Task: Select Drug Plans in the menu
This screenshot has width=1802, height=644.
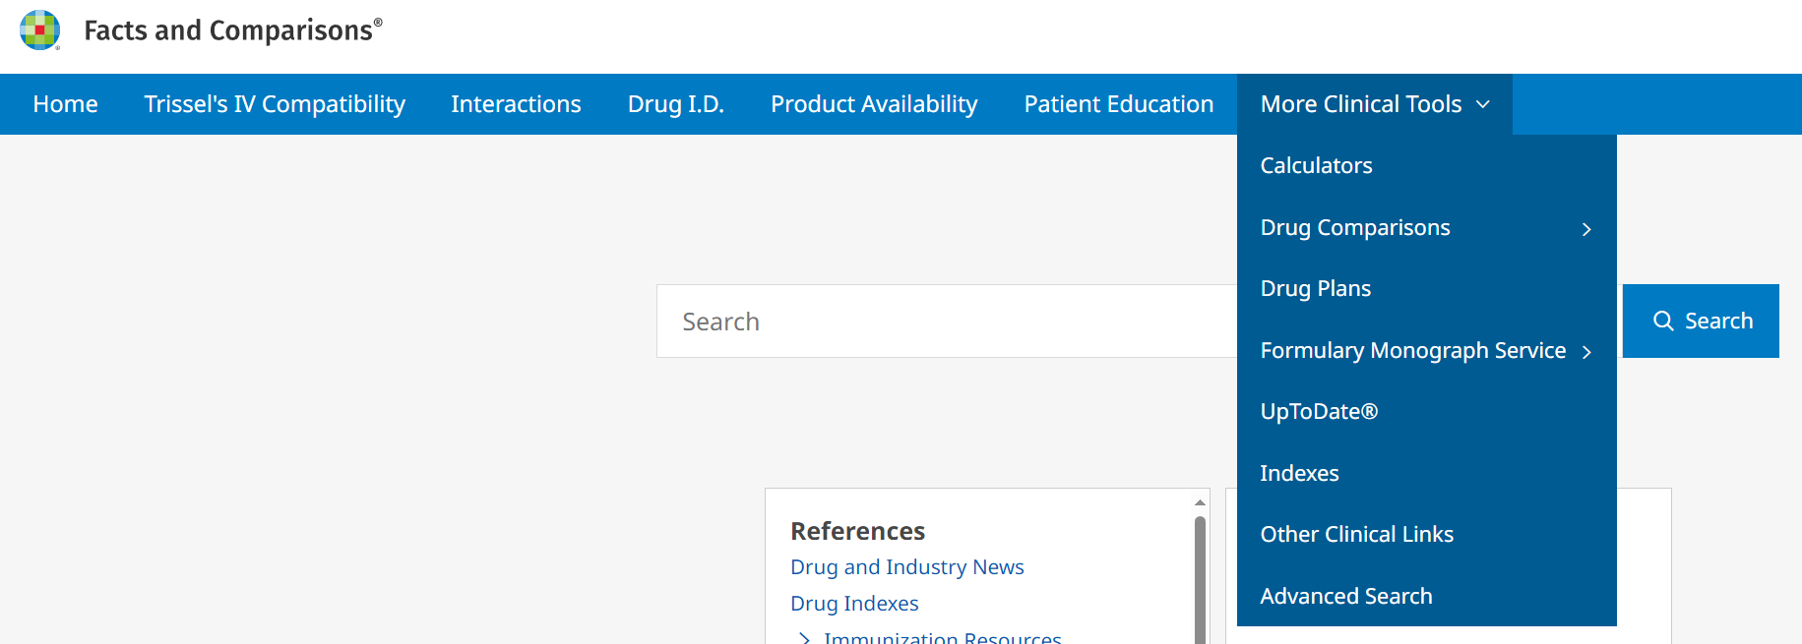Action: [1315, 289]
